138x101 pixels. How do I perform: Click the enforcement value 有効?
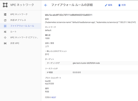[x=47, y=92]
